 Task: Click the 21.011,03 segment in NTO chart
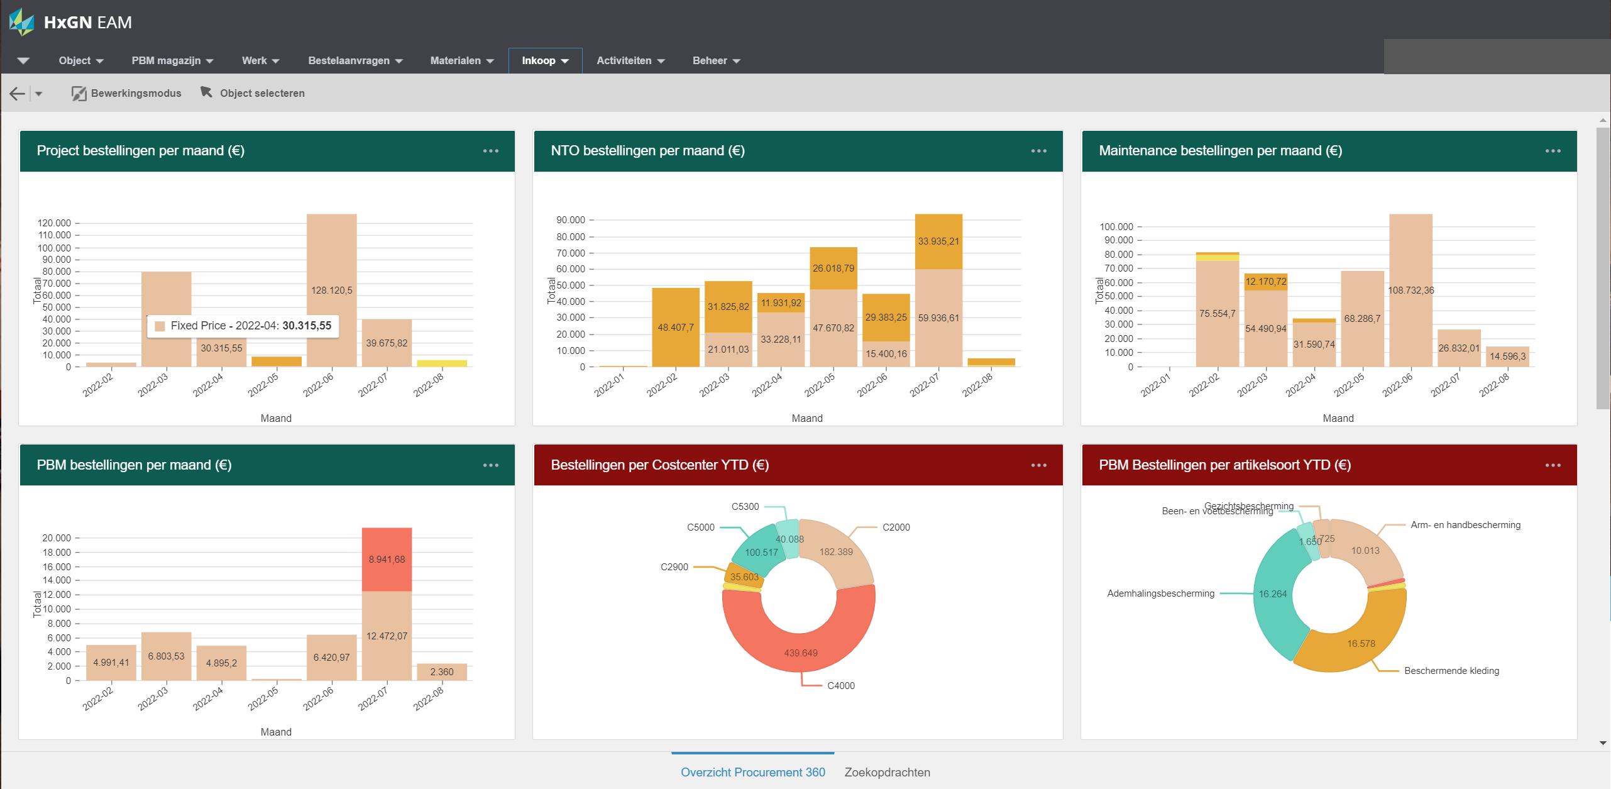(x=729, y=350)
